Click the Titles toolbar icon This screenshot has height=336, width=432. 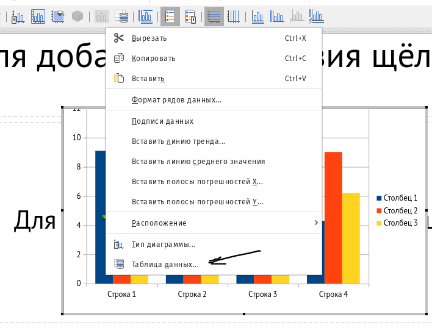(145, 16)
